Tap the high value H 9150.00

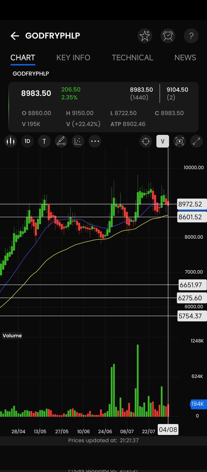click(80, 113)
